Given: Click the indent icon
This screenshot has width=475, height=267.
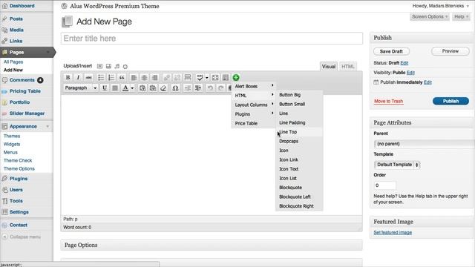Looking at the screenshot, I should point(198,88).
